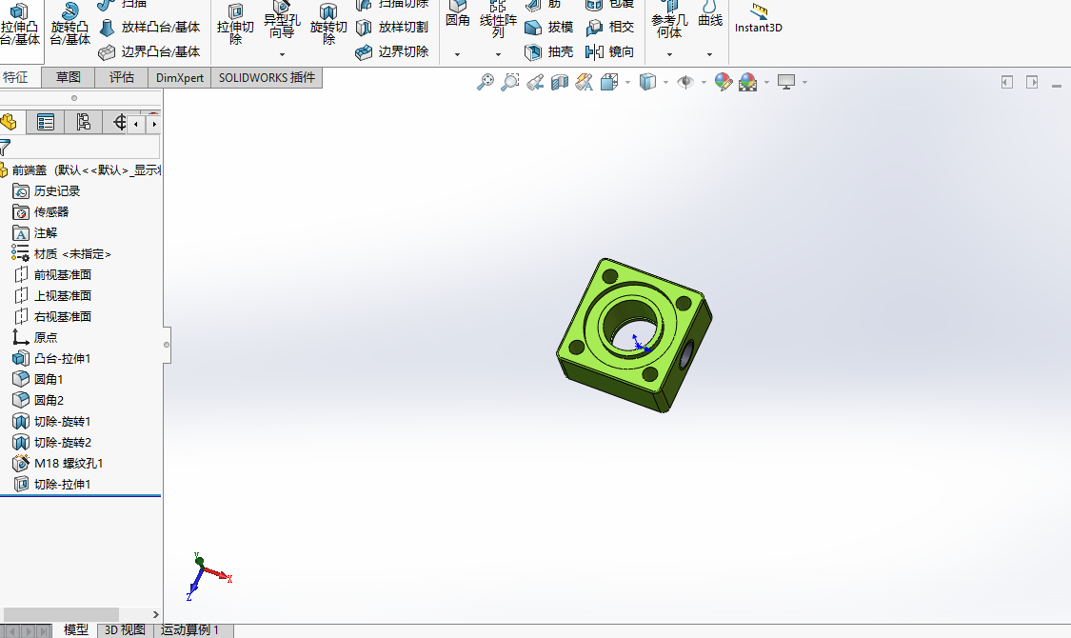Click the Display Style icon
The width and height of the screenshot is (1071, 638).
point(646,82)
